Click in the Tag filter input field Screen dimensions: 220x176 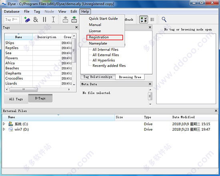pyautogui.click(x=12, y=20)
